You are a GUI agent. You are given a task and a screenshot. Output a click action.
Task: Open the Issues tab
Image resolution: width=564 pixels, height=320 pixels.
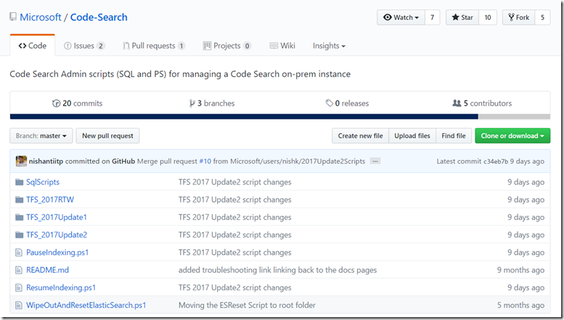[x=84, y=46]
